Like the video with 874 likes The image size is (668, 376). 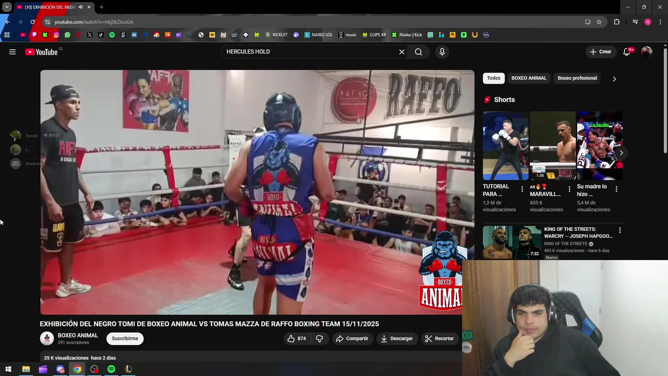coord(296,338)
